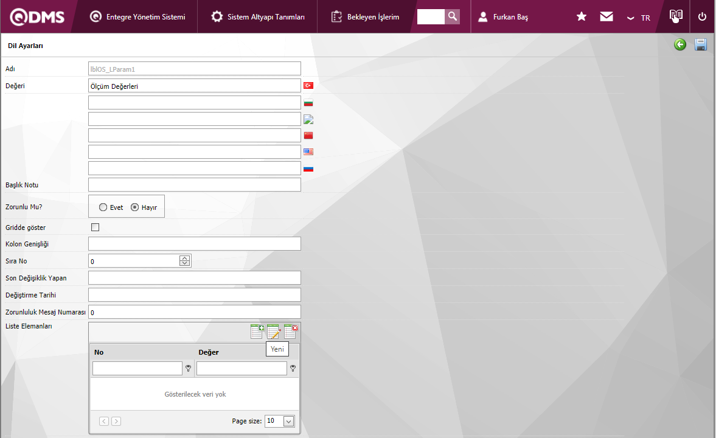Screen dimensions: 716x438
Task: Click the Chinese language value field
Action: (195, 135)
